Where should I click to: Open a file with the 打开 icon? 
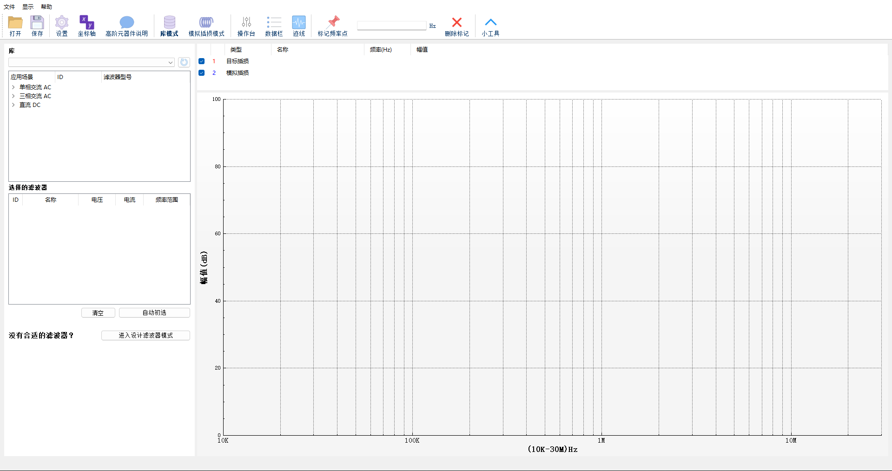[x=15, y=26]
